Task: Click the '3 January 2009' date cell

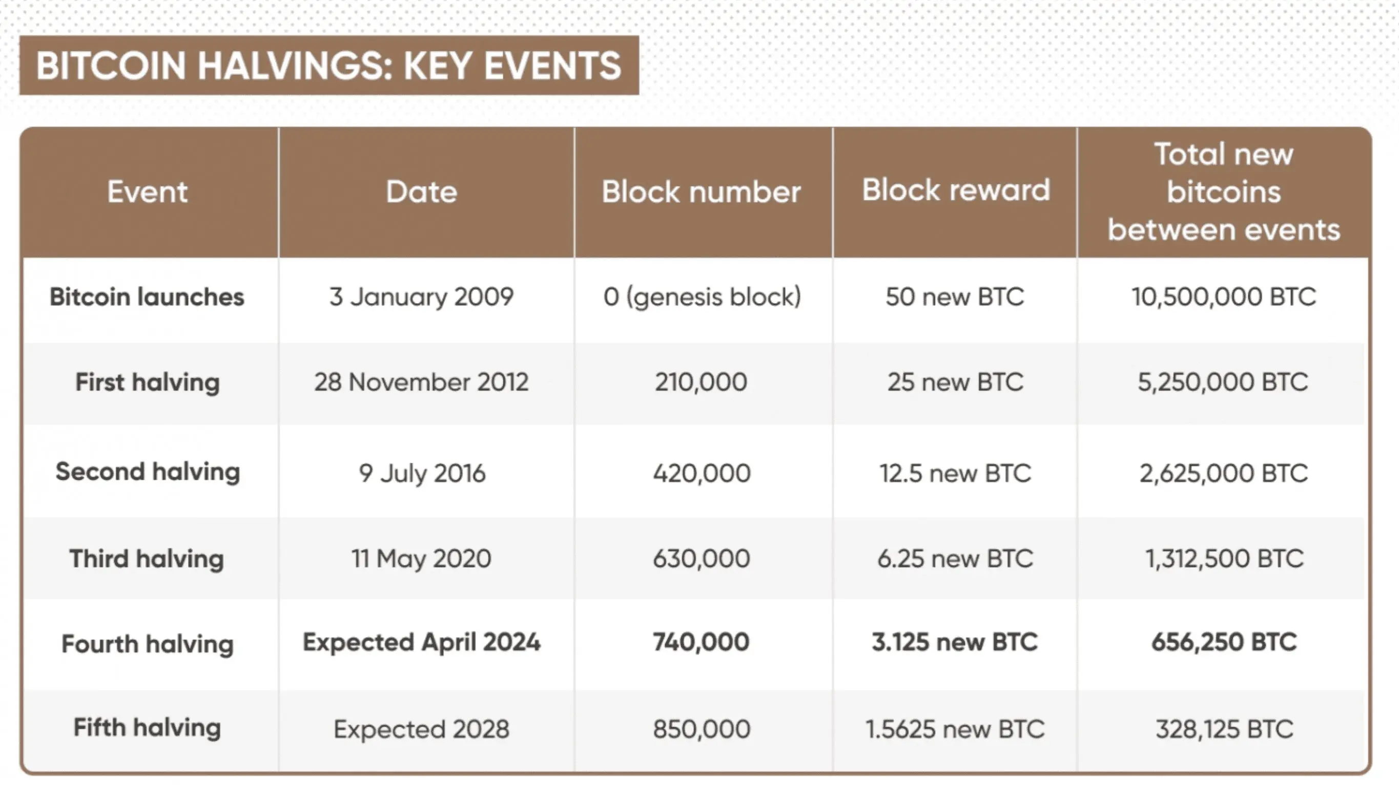Action: click(421, 297)
